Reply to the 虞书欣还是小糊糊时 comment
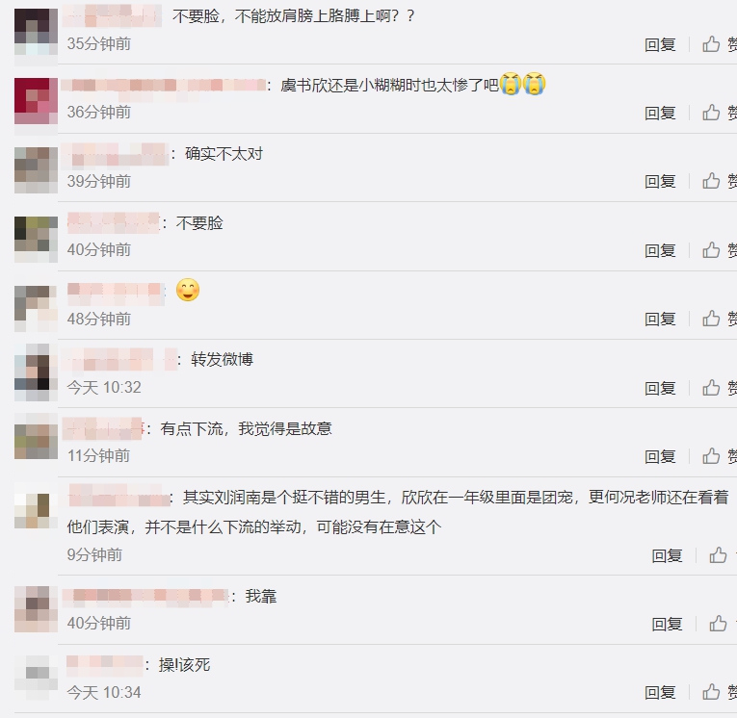The width and height of the screenshot is (737, 718). [660, 114]
